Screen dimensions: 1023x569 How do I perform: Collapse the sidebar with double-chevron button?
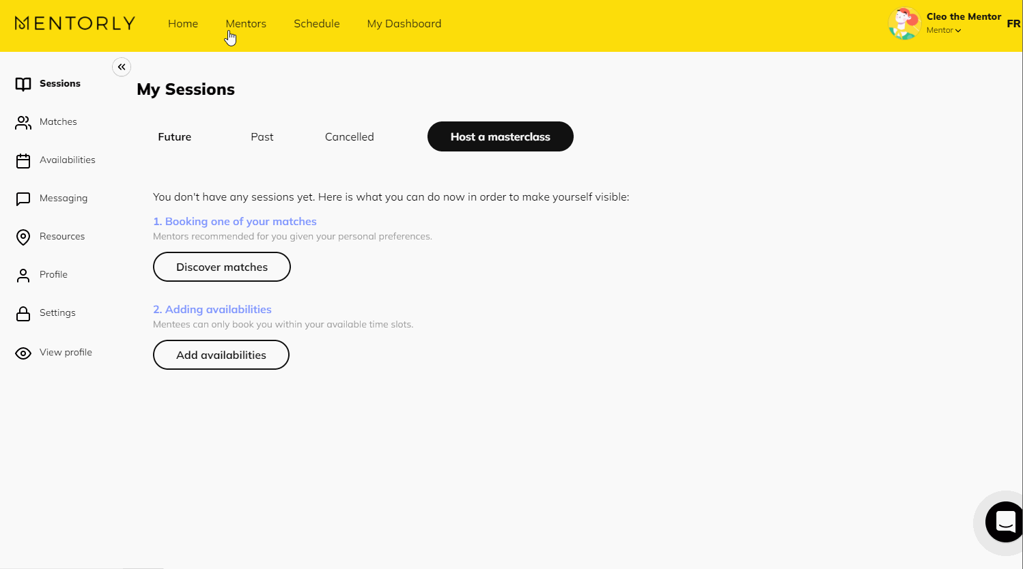tap(122, 67)
